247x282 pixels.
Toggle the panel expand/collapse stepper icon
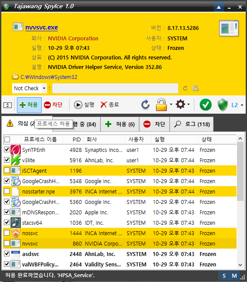click(7, 105)
